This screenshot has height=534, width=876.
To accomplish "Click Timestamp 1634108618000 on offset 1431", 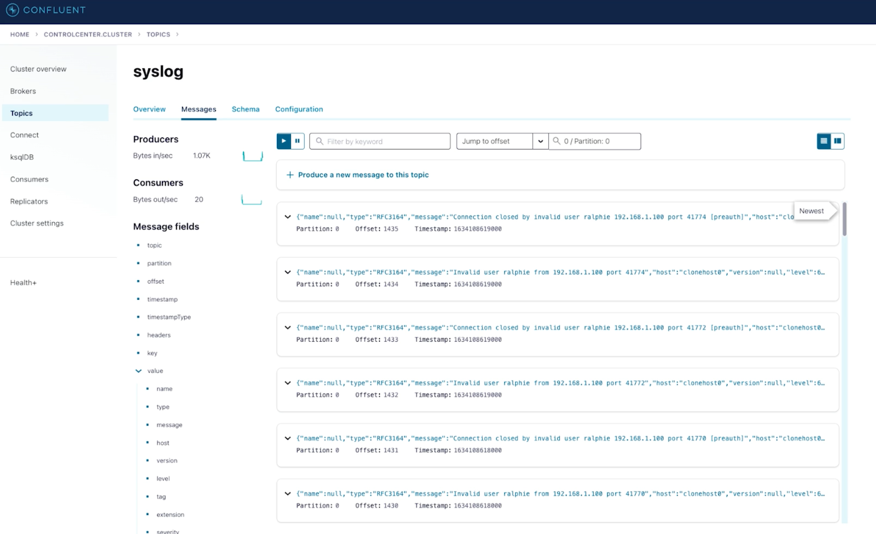I will pyautogui.click(x=478, y=450).
